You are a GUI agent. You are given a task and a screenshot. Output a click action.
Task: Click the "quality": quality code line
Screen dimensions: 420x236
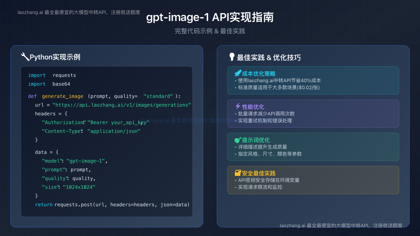coord(69,178)
